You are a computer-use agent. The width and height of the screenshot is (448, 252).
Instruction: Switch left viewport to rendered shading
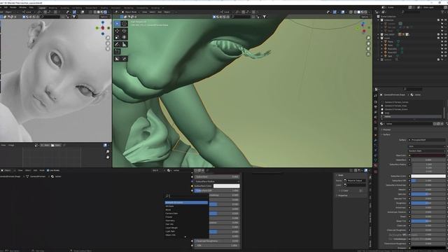pos(106,12)
